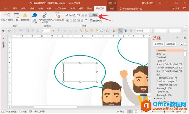The width and height of the screenshot is (189, 114).
Task: Insert the Toggle Button control
Action: coord(82,21)
